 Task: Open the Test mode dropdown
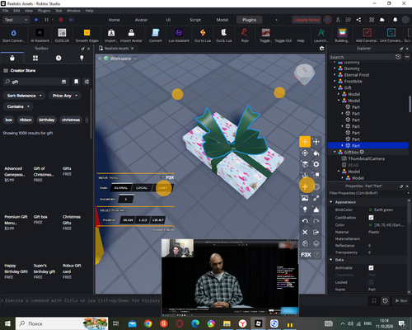(16, 20)
